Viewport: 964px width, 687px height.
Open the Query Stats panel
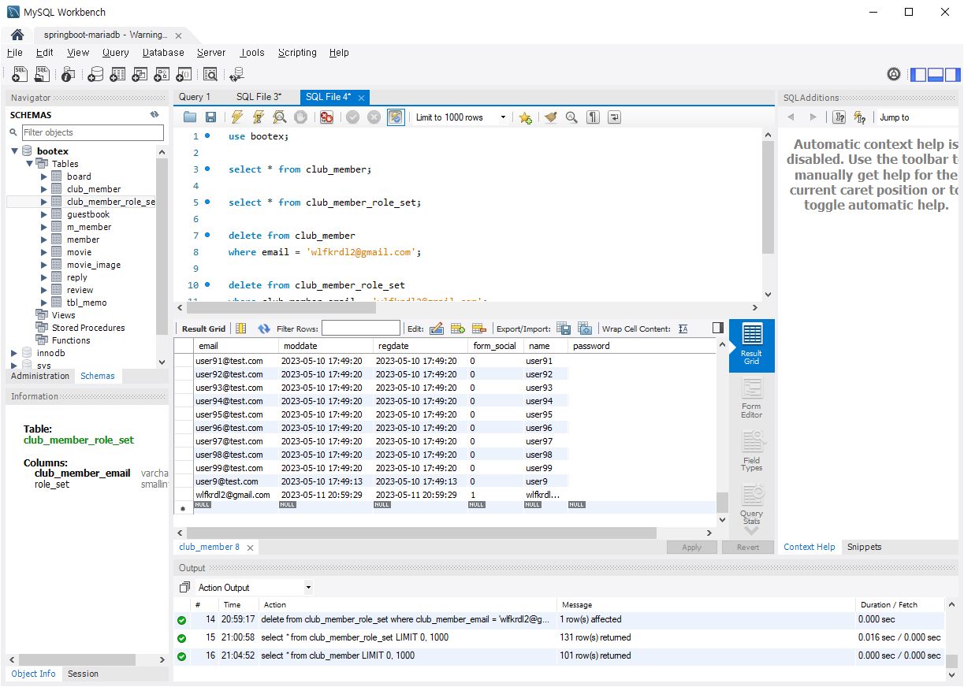tap(752, 505)
